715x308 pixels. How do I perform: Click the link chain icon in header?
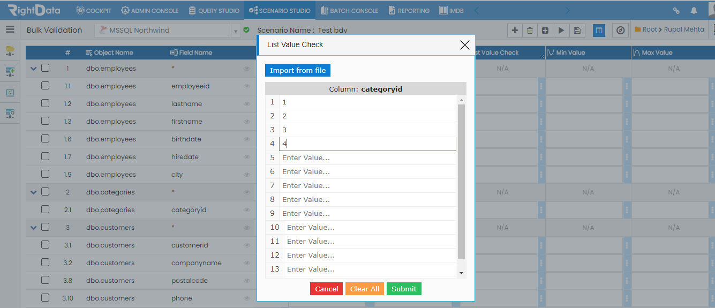676,10
